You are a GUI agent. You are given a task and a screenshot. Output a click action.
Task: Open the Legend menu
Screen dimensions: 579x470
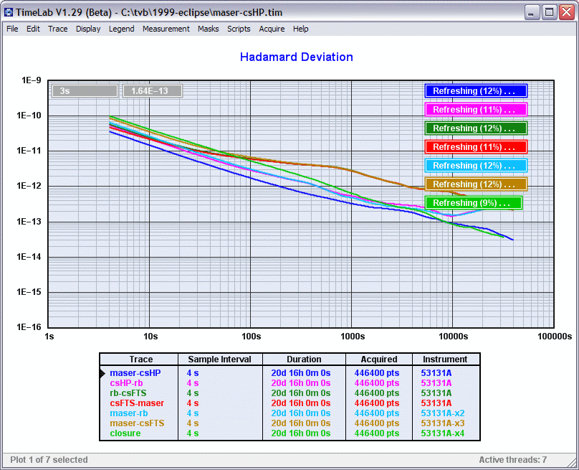coord(122,29)
